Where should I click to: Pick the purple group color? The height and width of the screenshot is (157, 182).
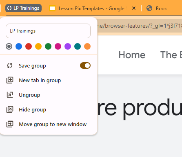pos(68,46)
